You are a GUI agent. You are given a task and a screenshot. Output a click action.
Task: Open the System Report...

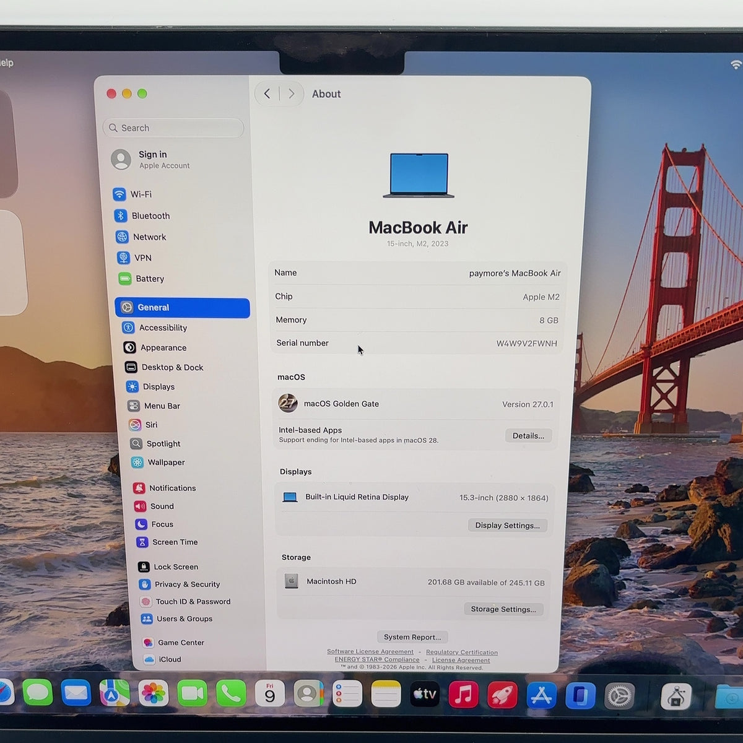point(412,637)
